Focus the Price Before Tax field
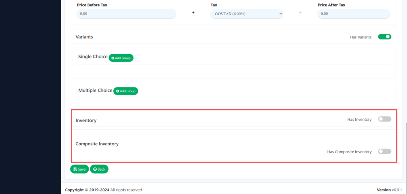Image resolution: width=407 pixels, height=194 pixels. click(x=126, y=13)
